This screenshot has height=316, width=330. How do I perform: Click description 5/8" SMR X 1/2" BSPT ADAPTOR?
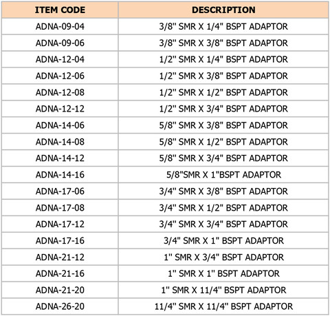(223, 142)
